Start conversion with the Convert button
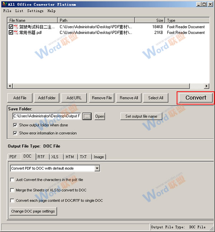The image size is (215, 232). 196,98
